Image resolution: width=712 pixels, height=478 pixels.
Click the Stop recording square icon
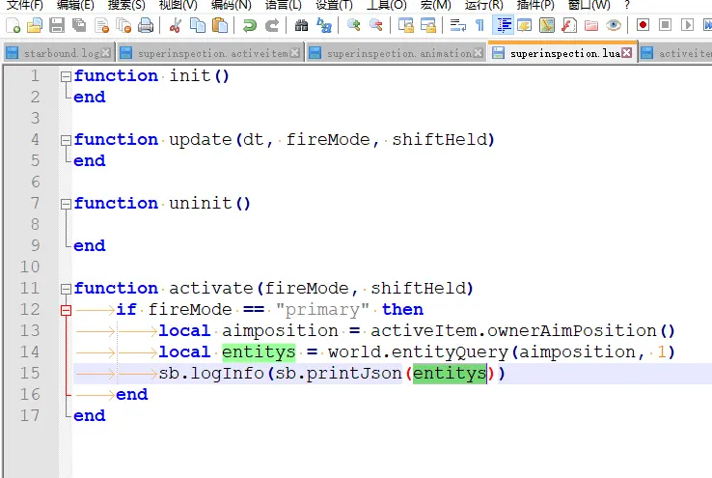pos(665,25)
